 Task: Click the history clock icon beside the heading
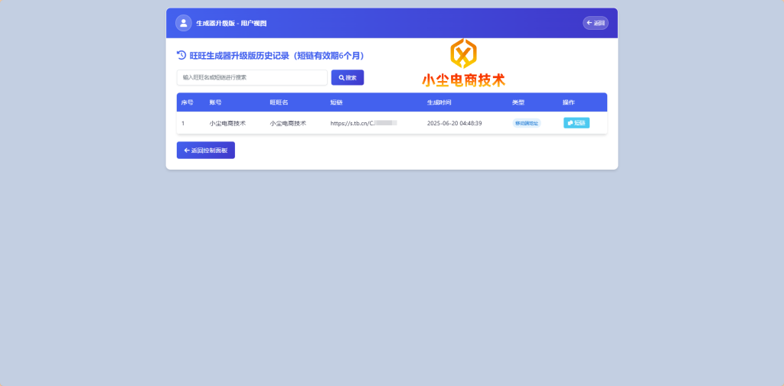pyautogui.click(x=181, y=55)
